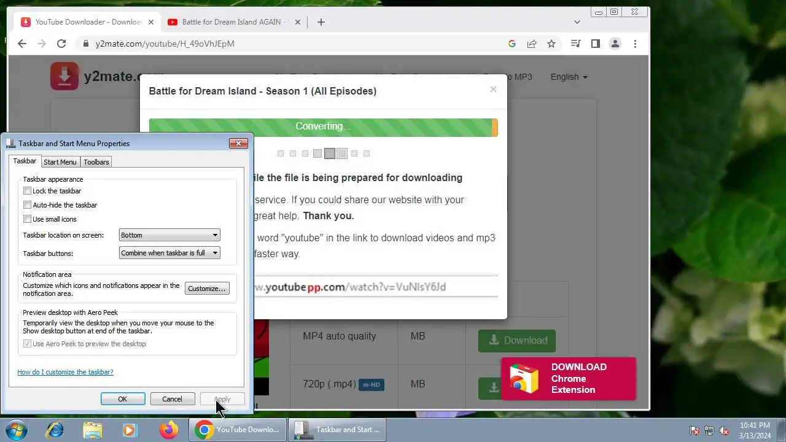This screenshot has width=786, height=442.
Task: Click the Action Center flag tray icon
Action: click(695, 430)
